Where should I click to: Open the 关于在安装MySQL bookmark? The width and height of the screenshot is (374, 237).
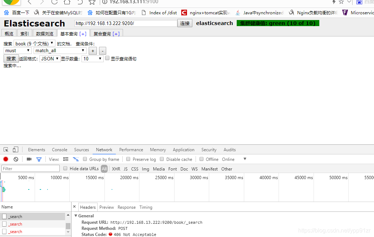58,13
